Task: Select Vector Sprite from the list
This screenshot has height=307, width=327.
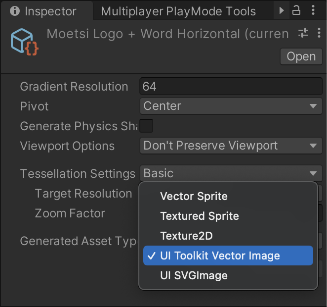Action: point(194,196)
